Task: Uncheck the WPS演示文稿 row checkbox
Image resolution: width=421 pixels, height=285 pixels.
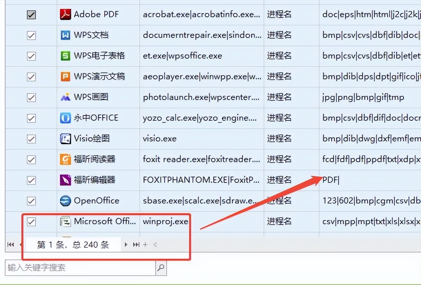Action: click(31, 77)
